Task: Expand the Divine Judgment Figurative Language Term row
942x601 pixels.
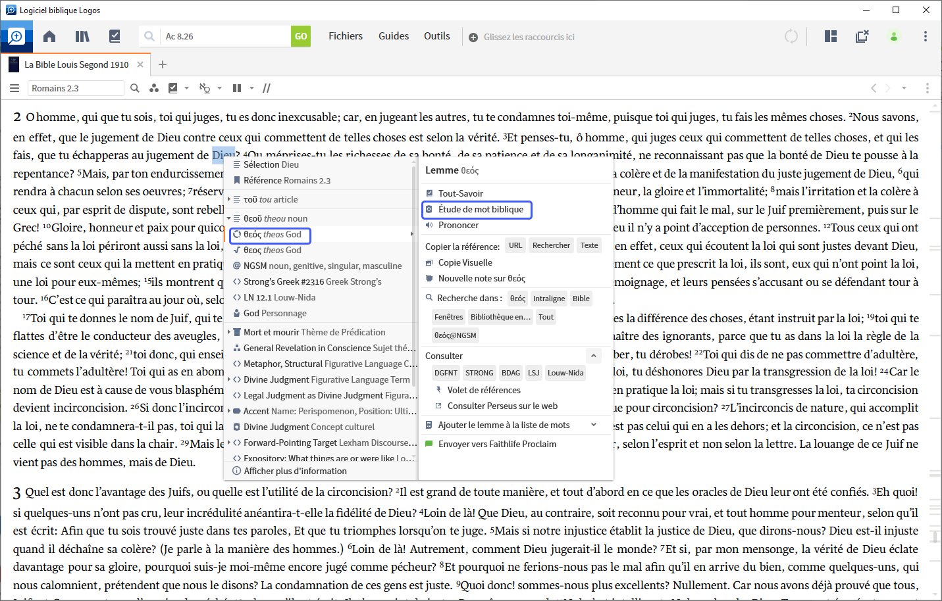Action: pos(229,379)
